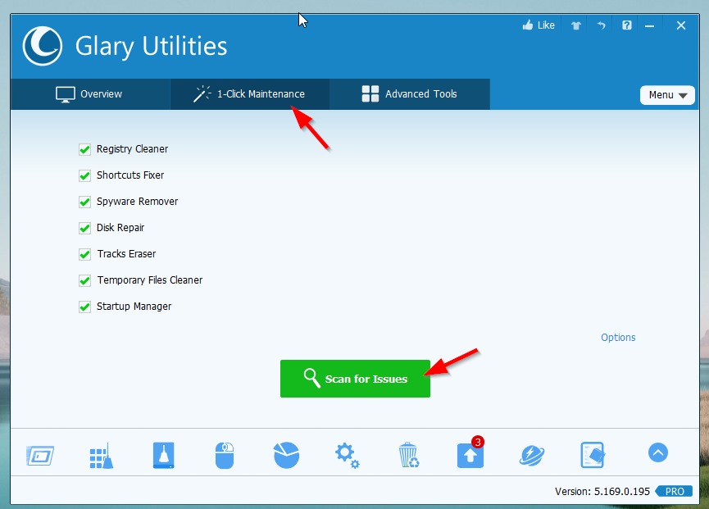Uncheck the Shortcuts Fixer checkbox

[x=84, y=175]
